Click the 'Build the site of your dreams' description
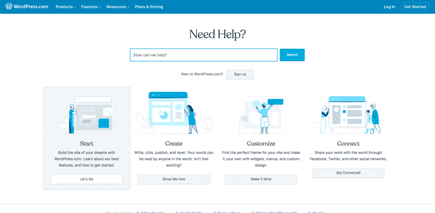The width and height of the screenshot is (435, 213). tap(87, 159)
